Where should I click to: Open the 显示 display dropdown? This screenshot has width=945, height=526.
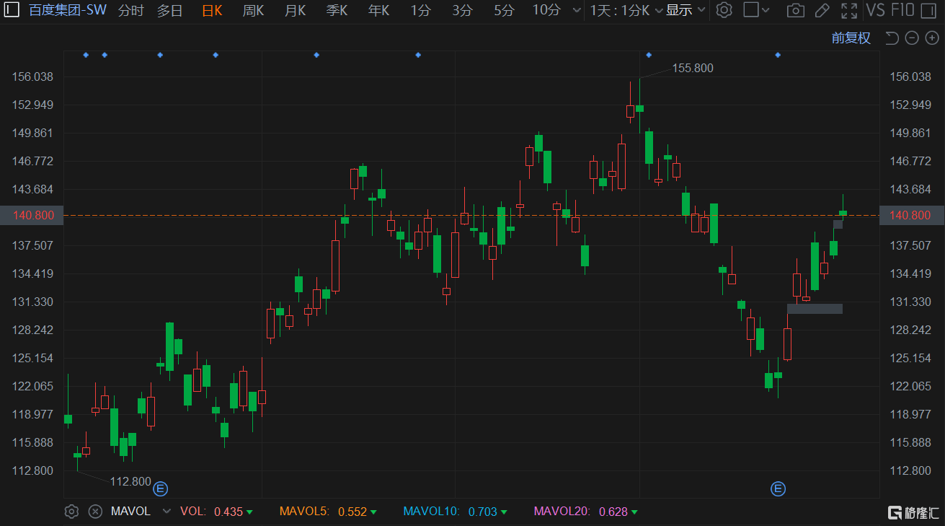coord(683,10)
